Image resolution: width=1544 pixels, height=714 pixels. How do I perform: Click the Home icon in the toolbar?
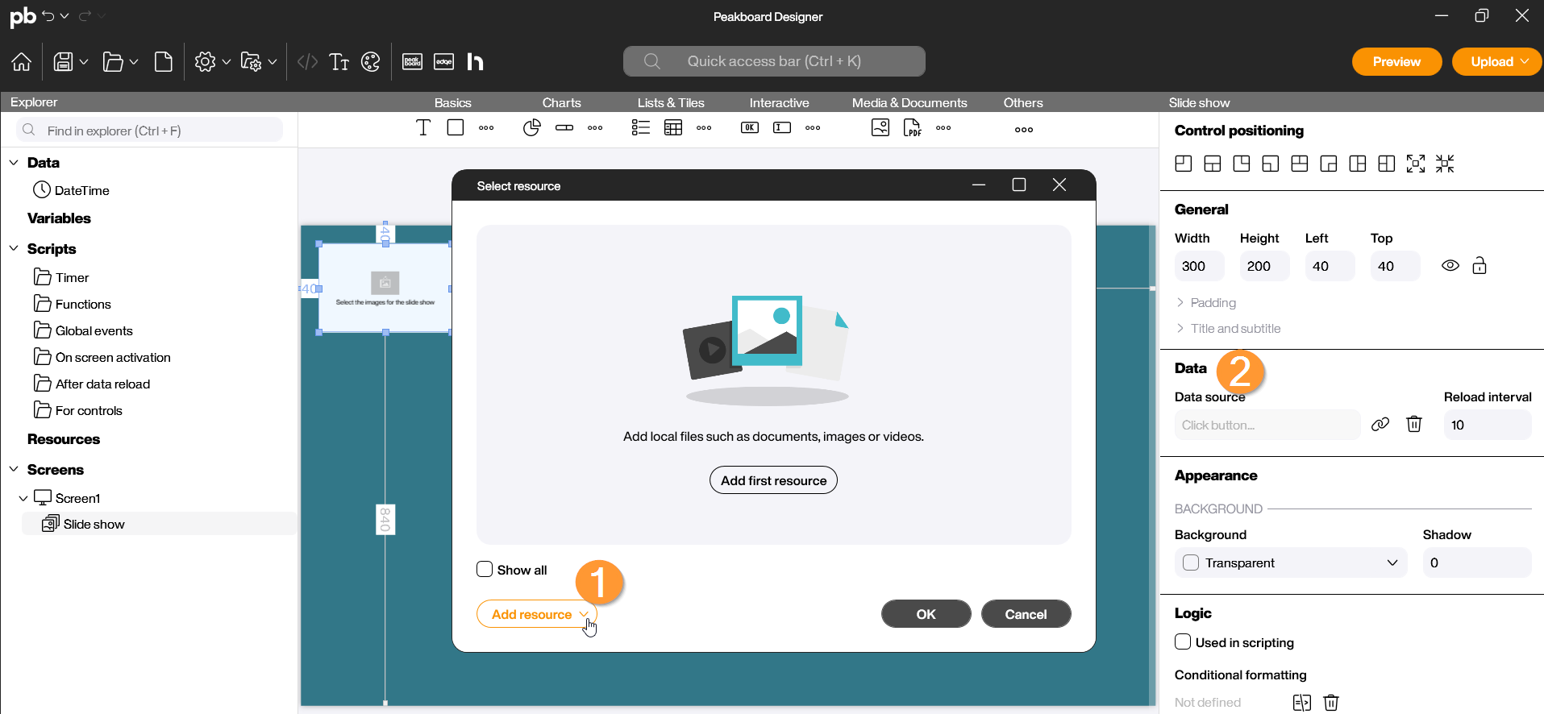pos(22,62)
